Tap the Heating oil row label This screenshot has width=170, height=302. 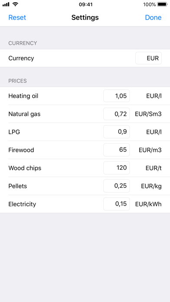(x=23, y=96)
